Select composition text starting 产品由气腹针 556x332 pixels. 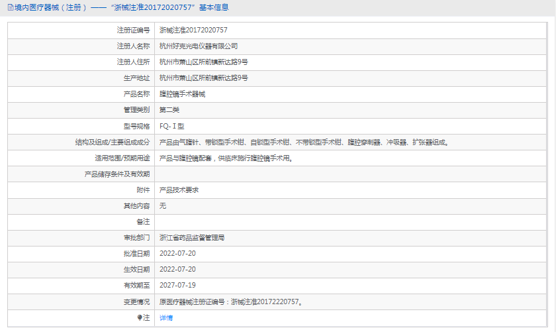coord(304,142)
